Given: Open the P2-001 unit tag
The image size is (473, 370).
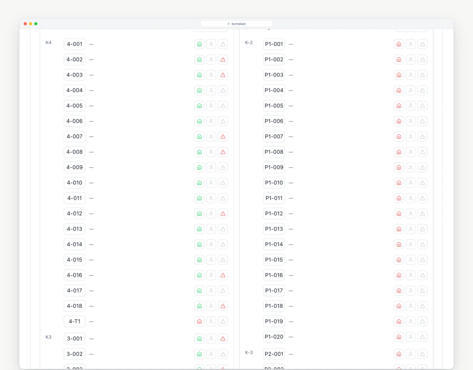Looking at the screenshot, I should pos(274,354).
